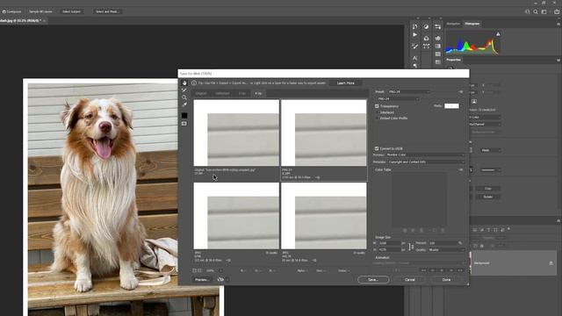The image size is (562, 316).
Task: Click the Background layer lock icon
Action: pos(551,263)
